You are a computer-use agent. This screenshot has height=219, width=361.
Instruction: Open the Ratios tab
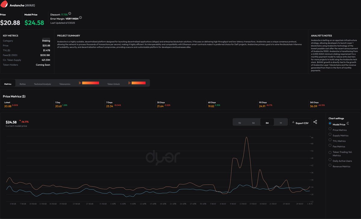pyautogui.click(x=23, y=84)
